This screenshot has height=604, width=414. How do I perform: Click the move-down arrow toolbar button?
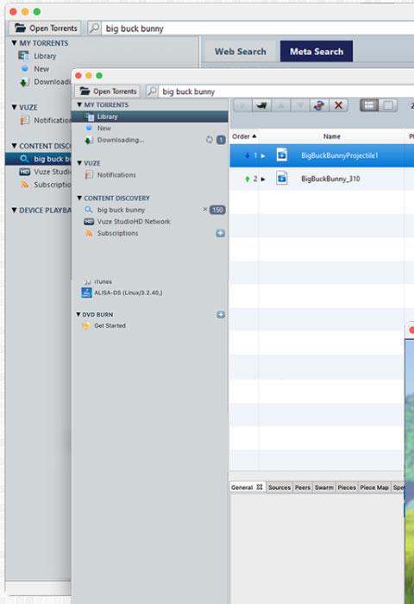click(300, 105)
